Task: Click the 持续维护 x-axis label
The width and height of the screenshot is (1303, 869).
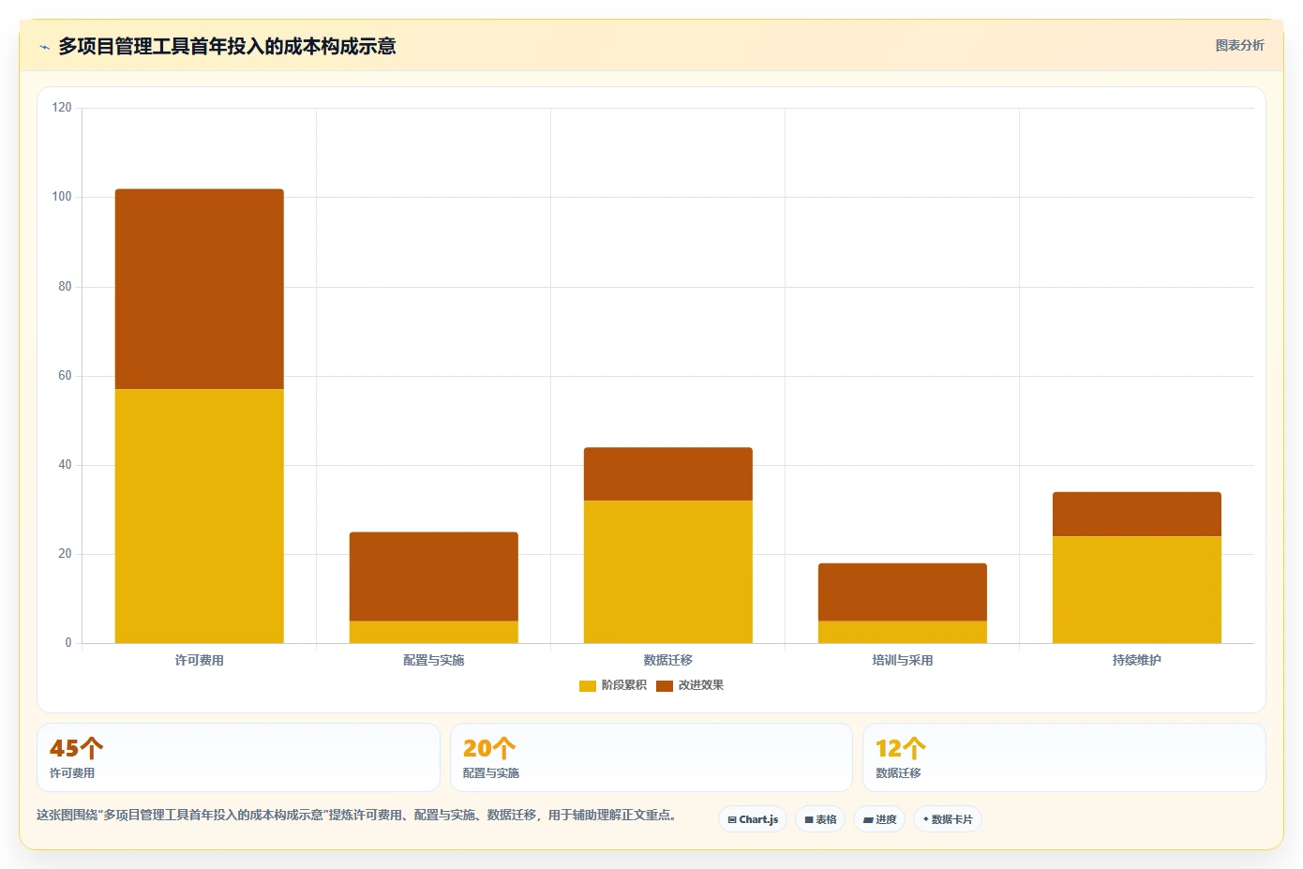Action: click(1137, 660)
